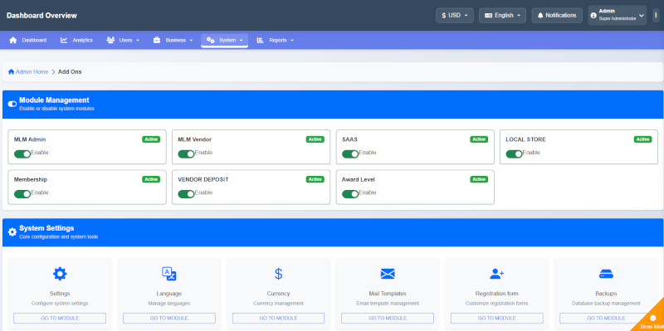Click the Dashboard Overview title

coord(42,16)
